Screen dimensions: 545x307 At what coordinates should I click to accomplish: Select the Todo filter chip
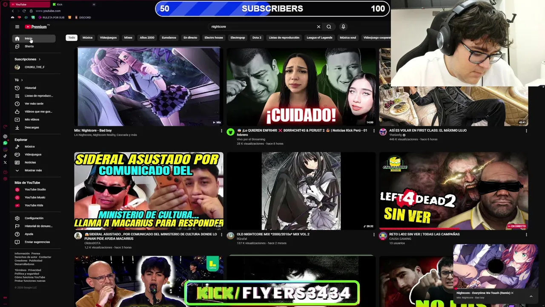click(72, 38)
